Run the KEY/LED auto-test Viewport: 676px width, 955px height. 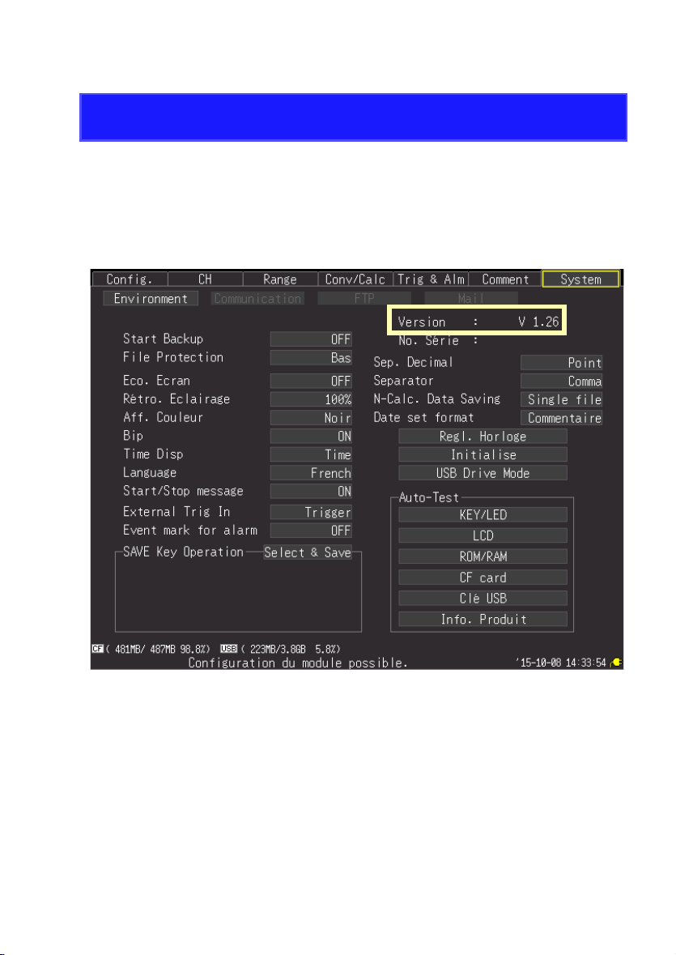(x=483, y=514)
